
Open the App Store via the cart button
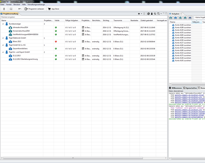click(x=54, y=9)
